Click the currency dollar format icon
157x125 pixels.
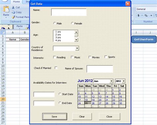coord(138,16)
